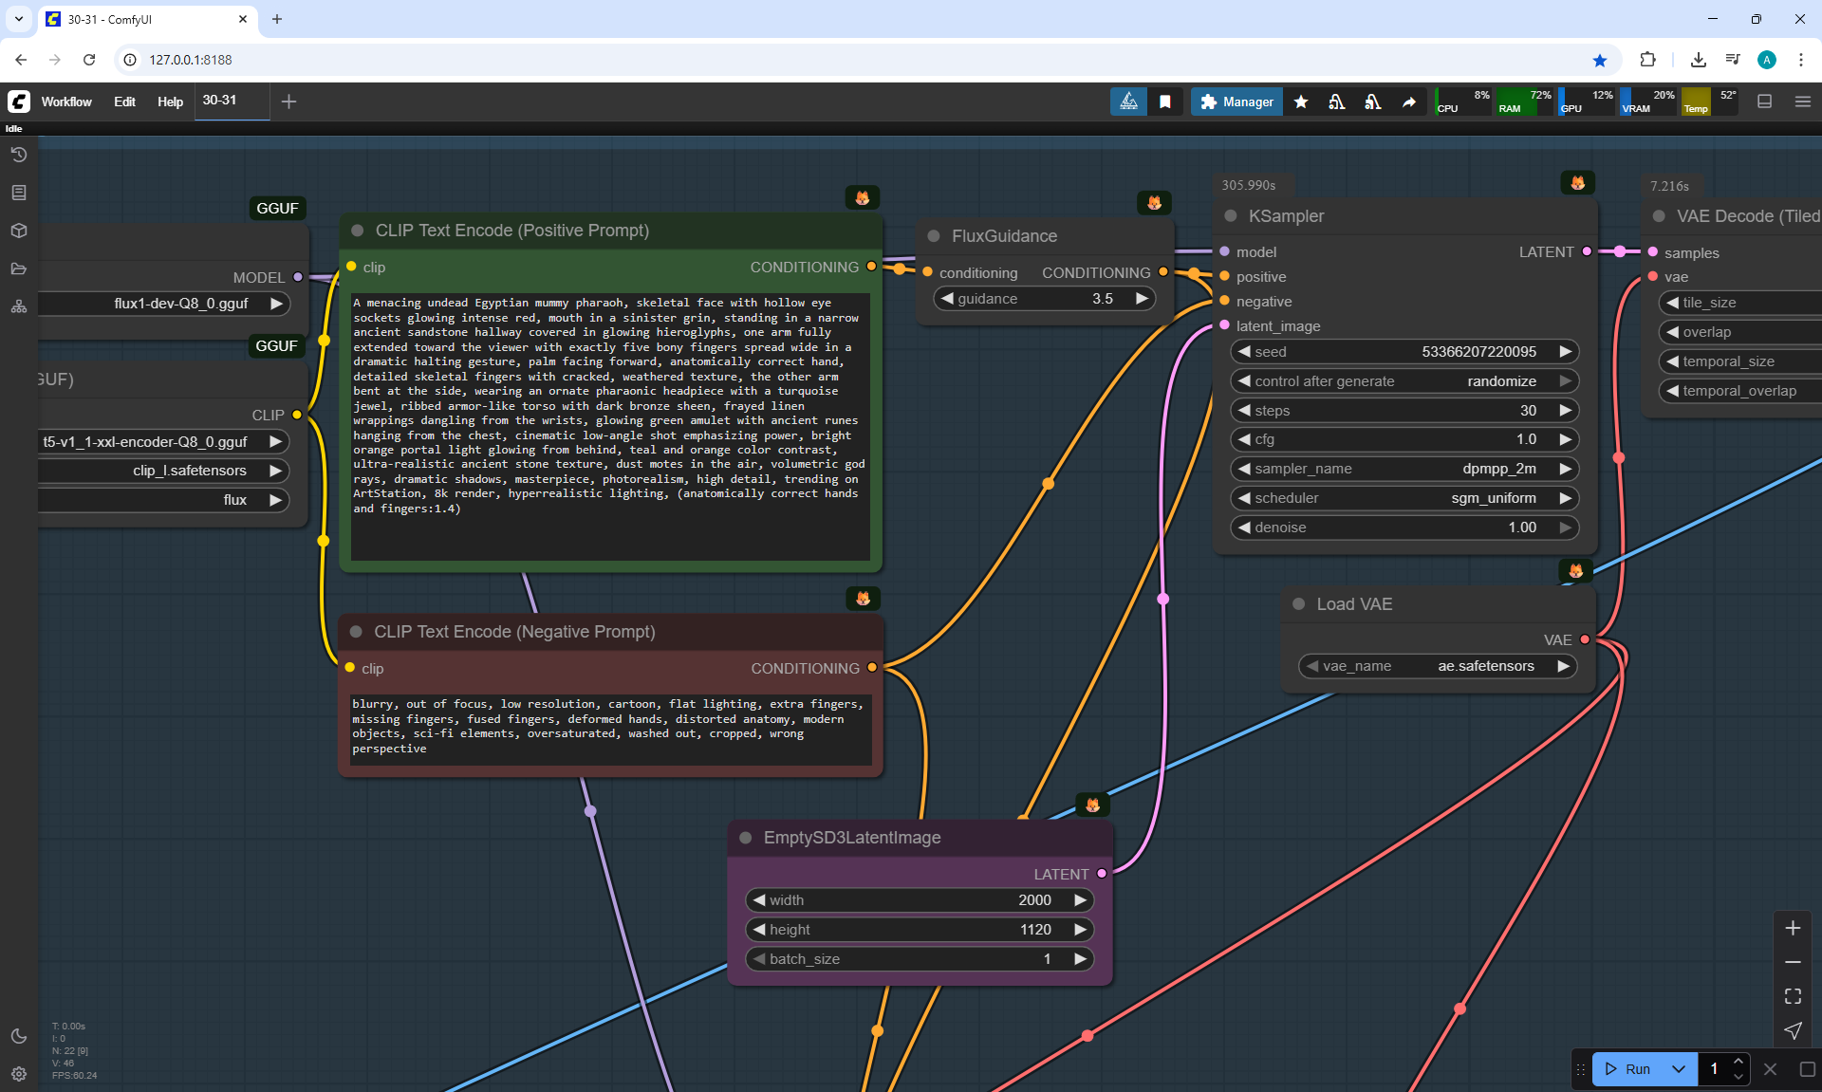The width and height of the screenshot is (1822, 1092).
Task: Toggle dark theme moon icon
Action: [x=19, y=1036]
